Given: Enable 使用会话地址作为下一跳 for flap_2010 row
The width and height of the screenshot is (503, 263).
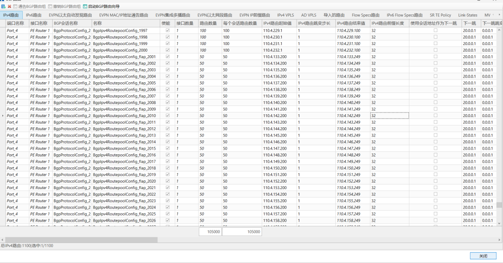Looking at the screenshot, I should (x=435, y=116).
